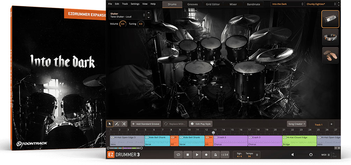This screenshot has height=165, width=351.
Task: Click the Replace MIDI button
Action: [175, 124]
